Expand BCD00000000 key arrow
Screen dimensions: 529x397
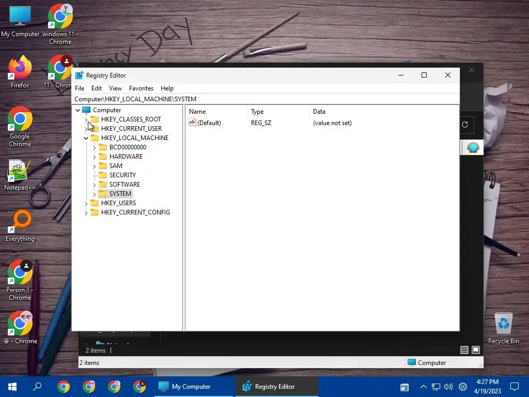click(95, 147)
